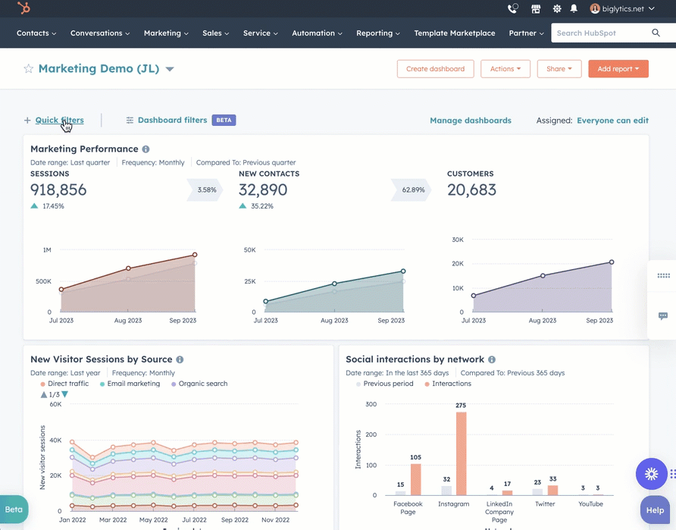Open the Actions dropdown
The width and height of the screenshot is (676, 530).
[505, 68]
